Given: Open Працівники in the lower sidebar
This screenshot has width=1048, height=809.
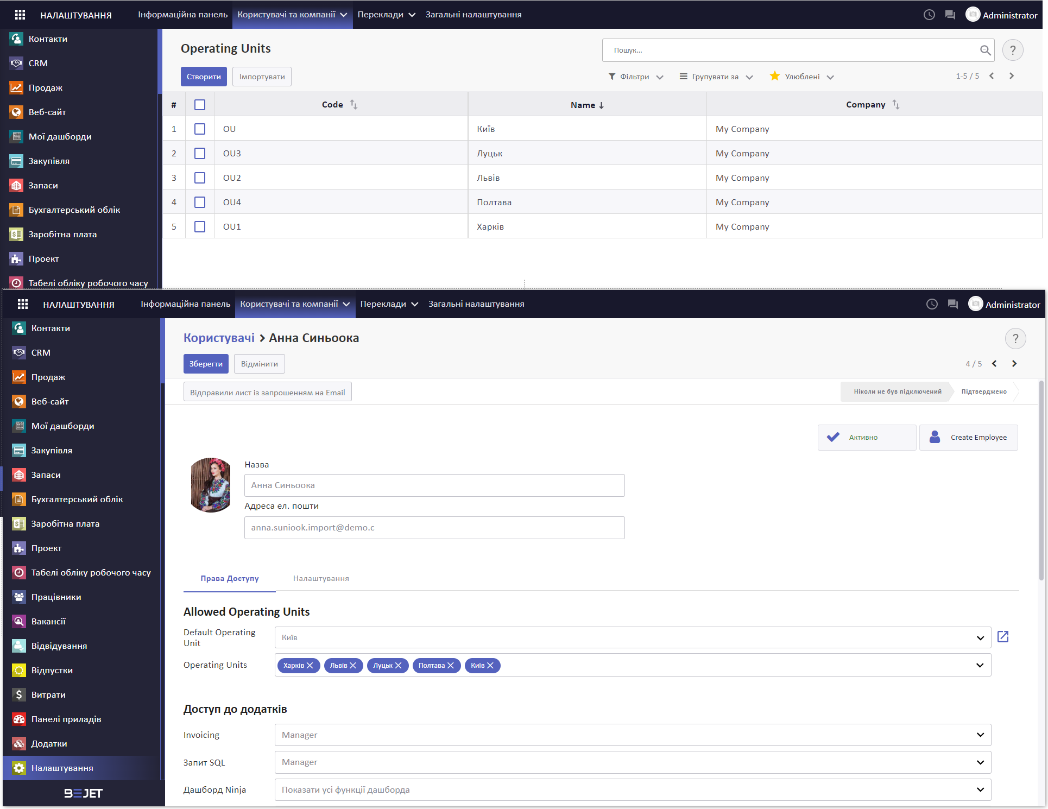Looking at the screenshot, I should click(x=81, y=597).
